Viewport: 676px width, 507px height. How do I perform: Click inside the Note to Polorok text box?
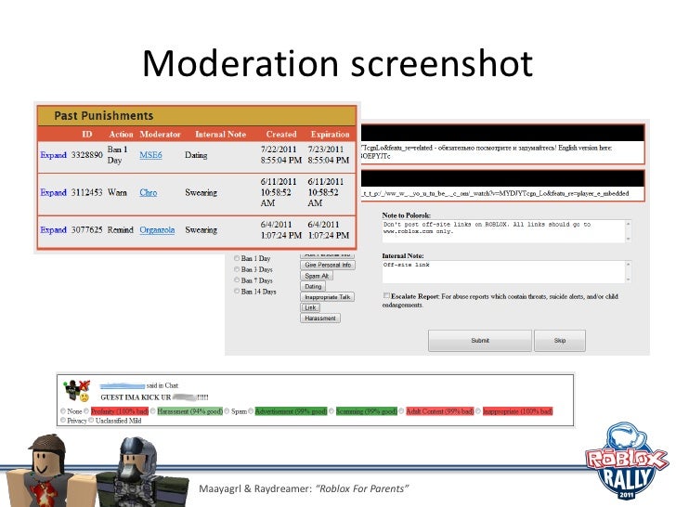(x=503, y=231)
